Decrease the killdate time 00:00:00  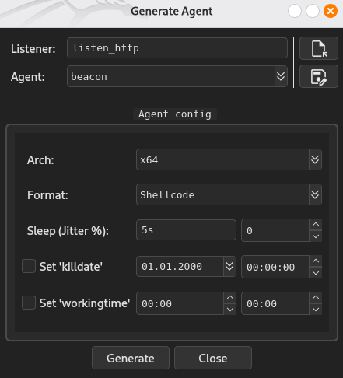[316, 272]
